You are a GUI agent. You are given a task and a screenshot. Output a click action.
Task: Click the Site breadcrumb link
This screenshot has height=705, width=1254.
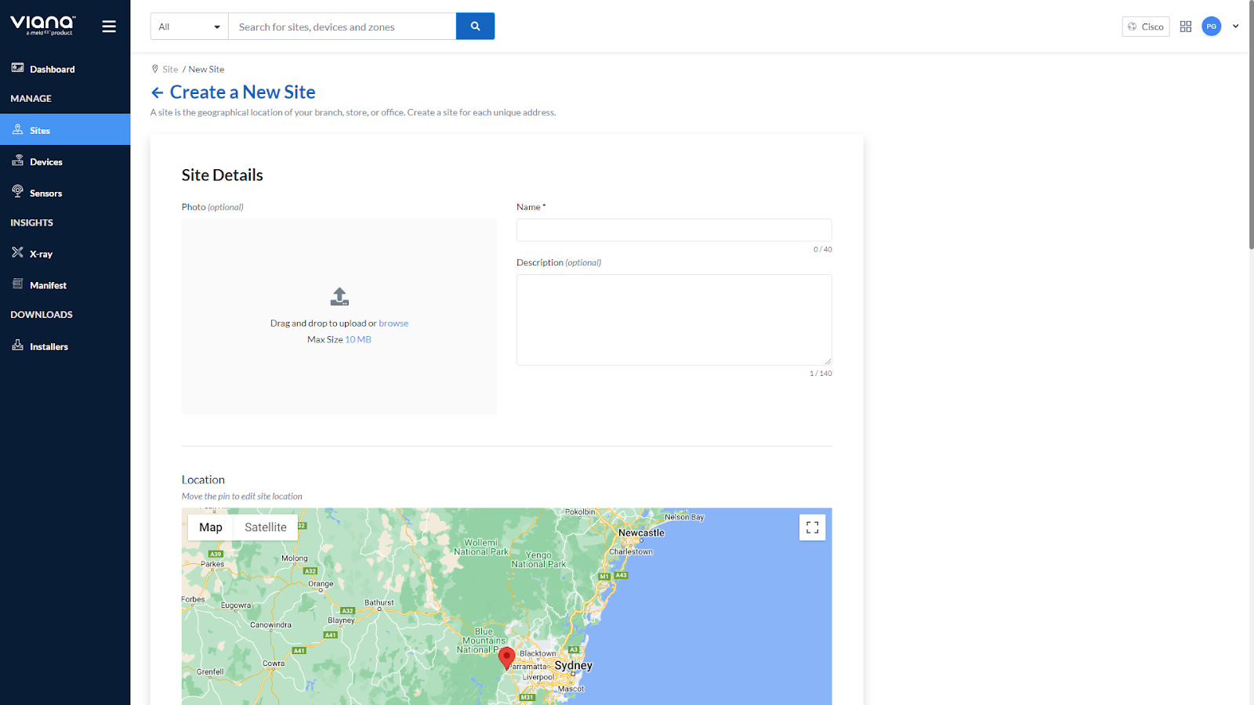(170, 70)
